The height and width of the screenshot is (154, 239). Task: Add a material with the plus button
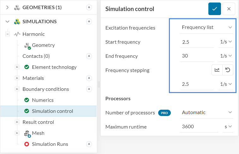(89, 78)
